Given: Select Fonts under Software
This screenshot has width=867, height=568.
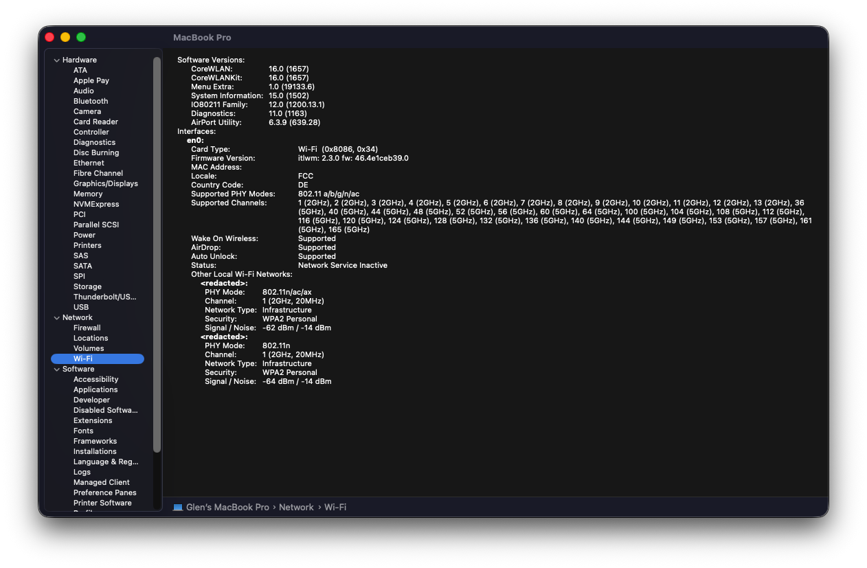Looking at the screenshot, I should [83, 431].
